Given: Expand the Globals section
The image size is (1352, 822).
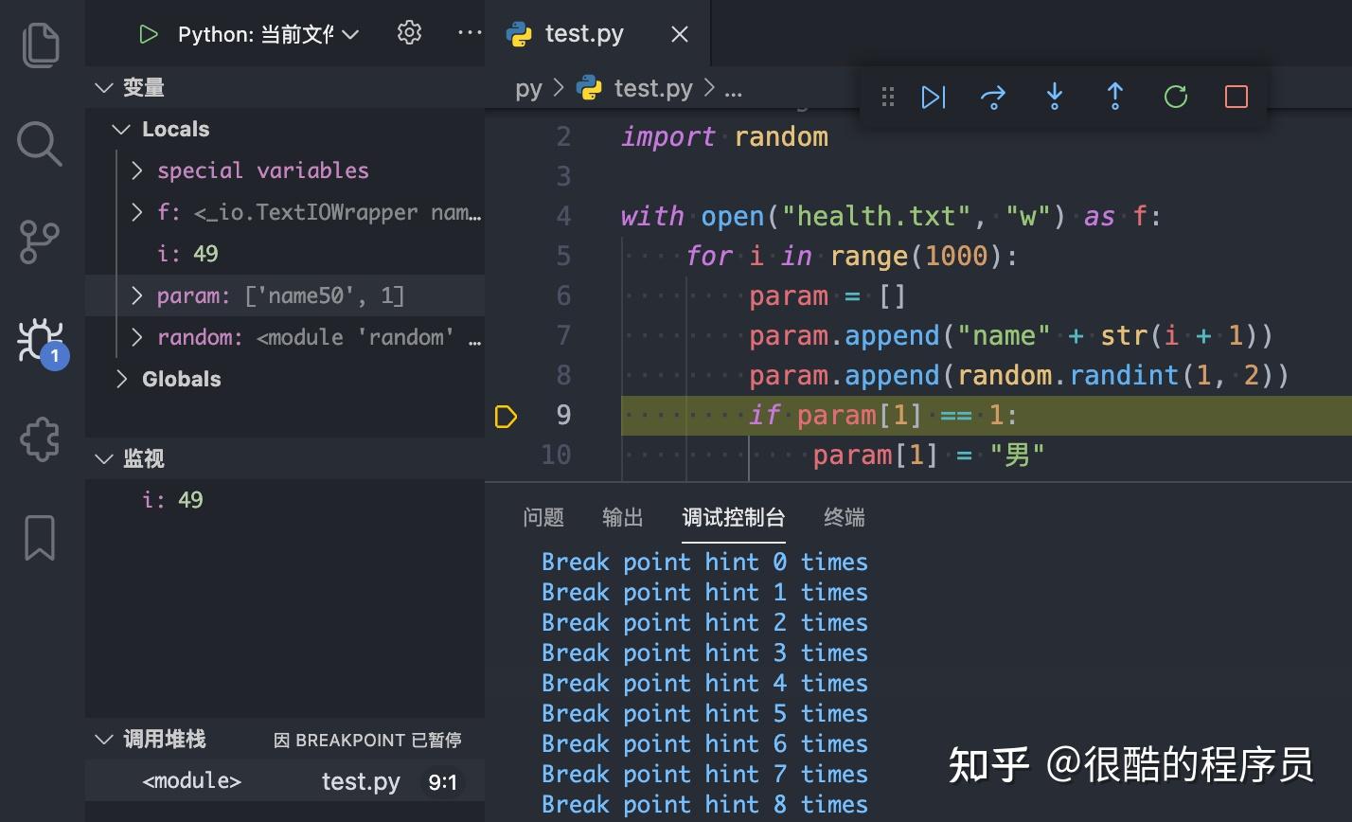Looking at the screenshot, I should pos(121,378).
